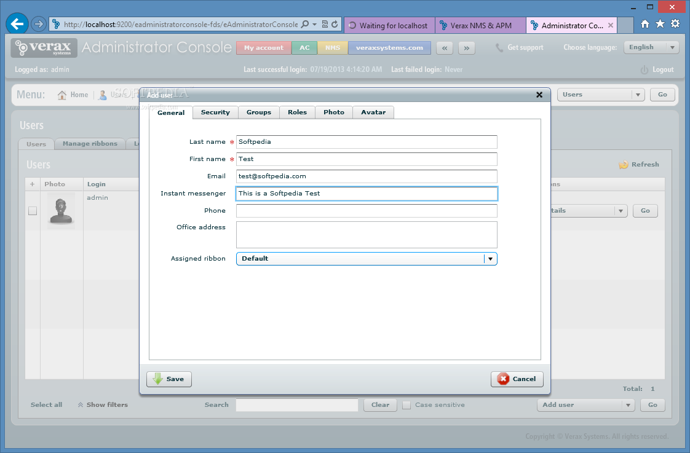The height and width of the screenshot is (453, 690).
Task: Click the browser address URL field
Action: [180, 25]
